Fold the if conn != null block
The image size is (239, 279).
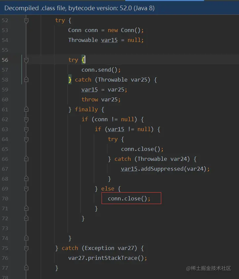(x=26, y=120)
